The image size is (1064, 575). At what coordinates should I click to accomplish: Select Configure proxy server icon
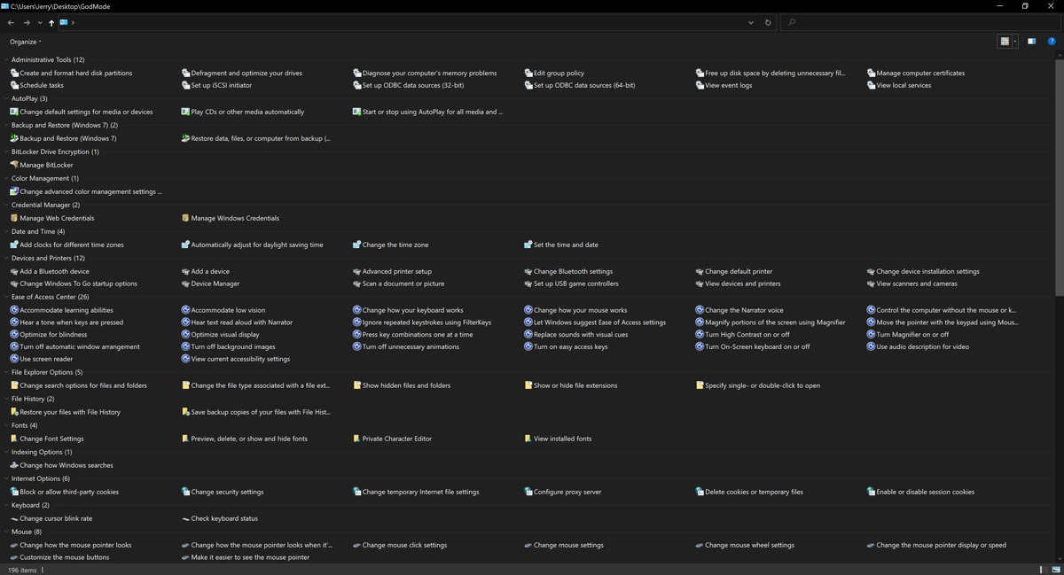coord(528,493)
